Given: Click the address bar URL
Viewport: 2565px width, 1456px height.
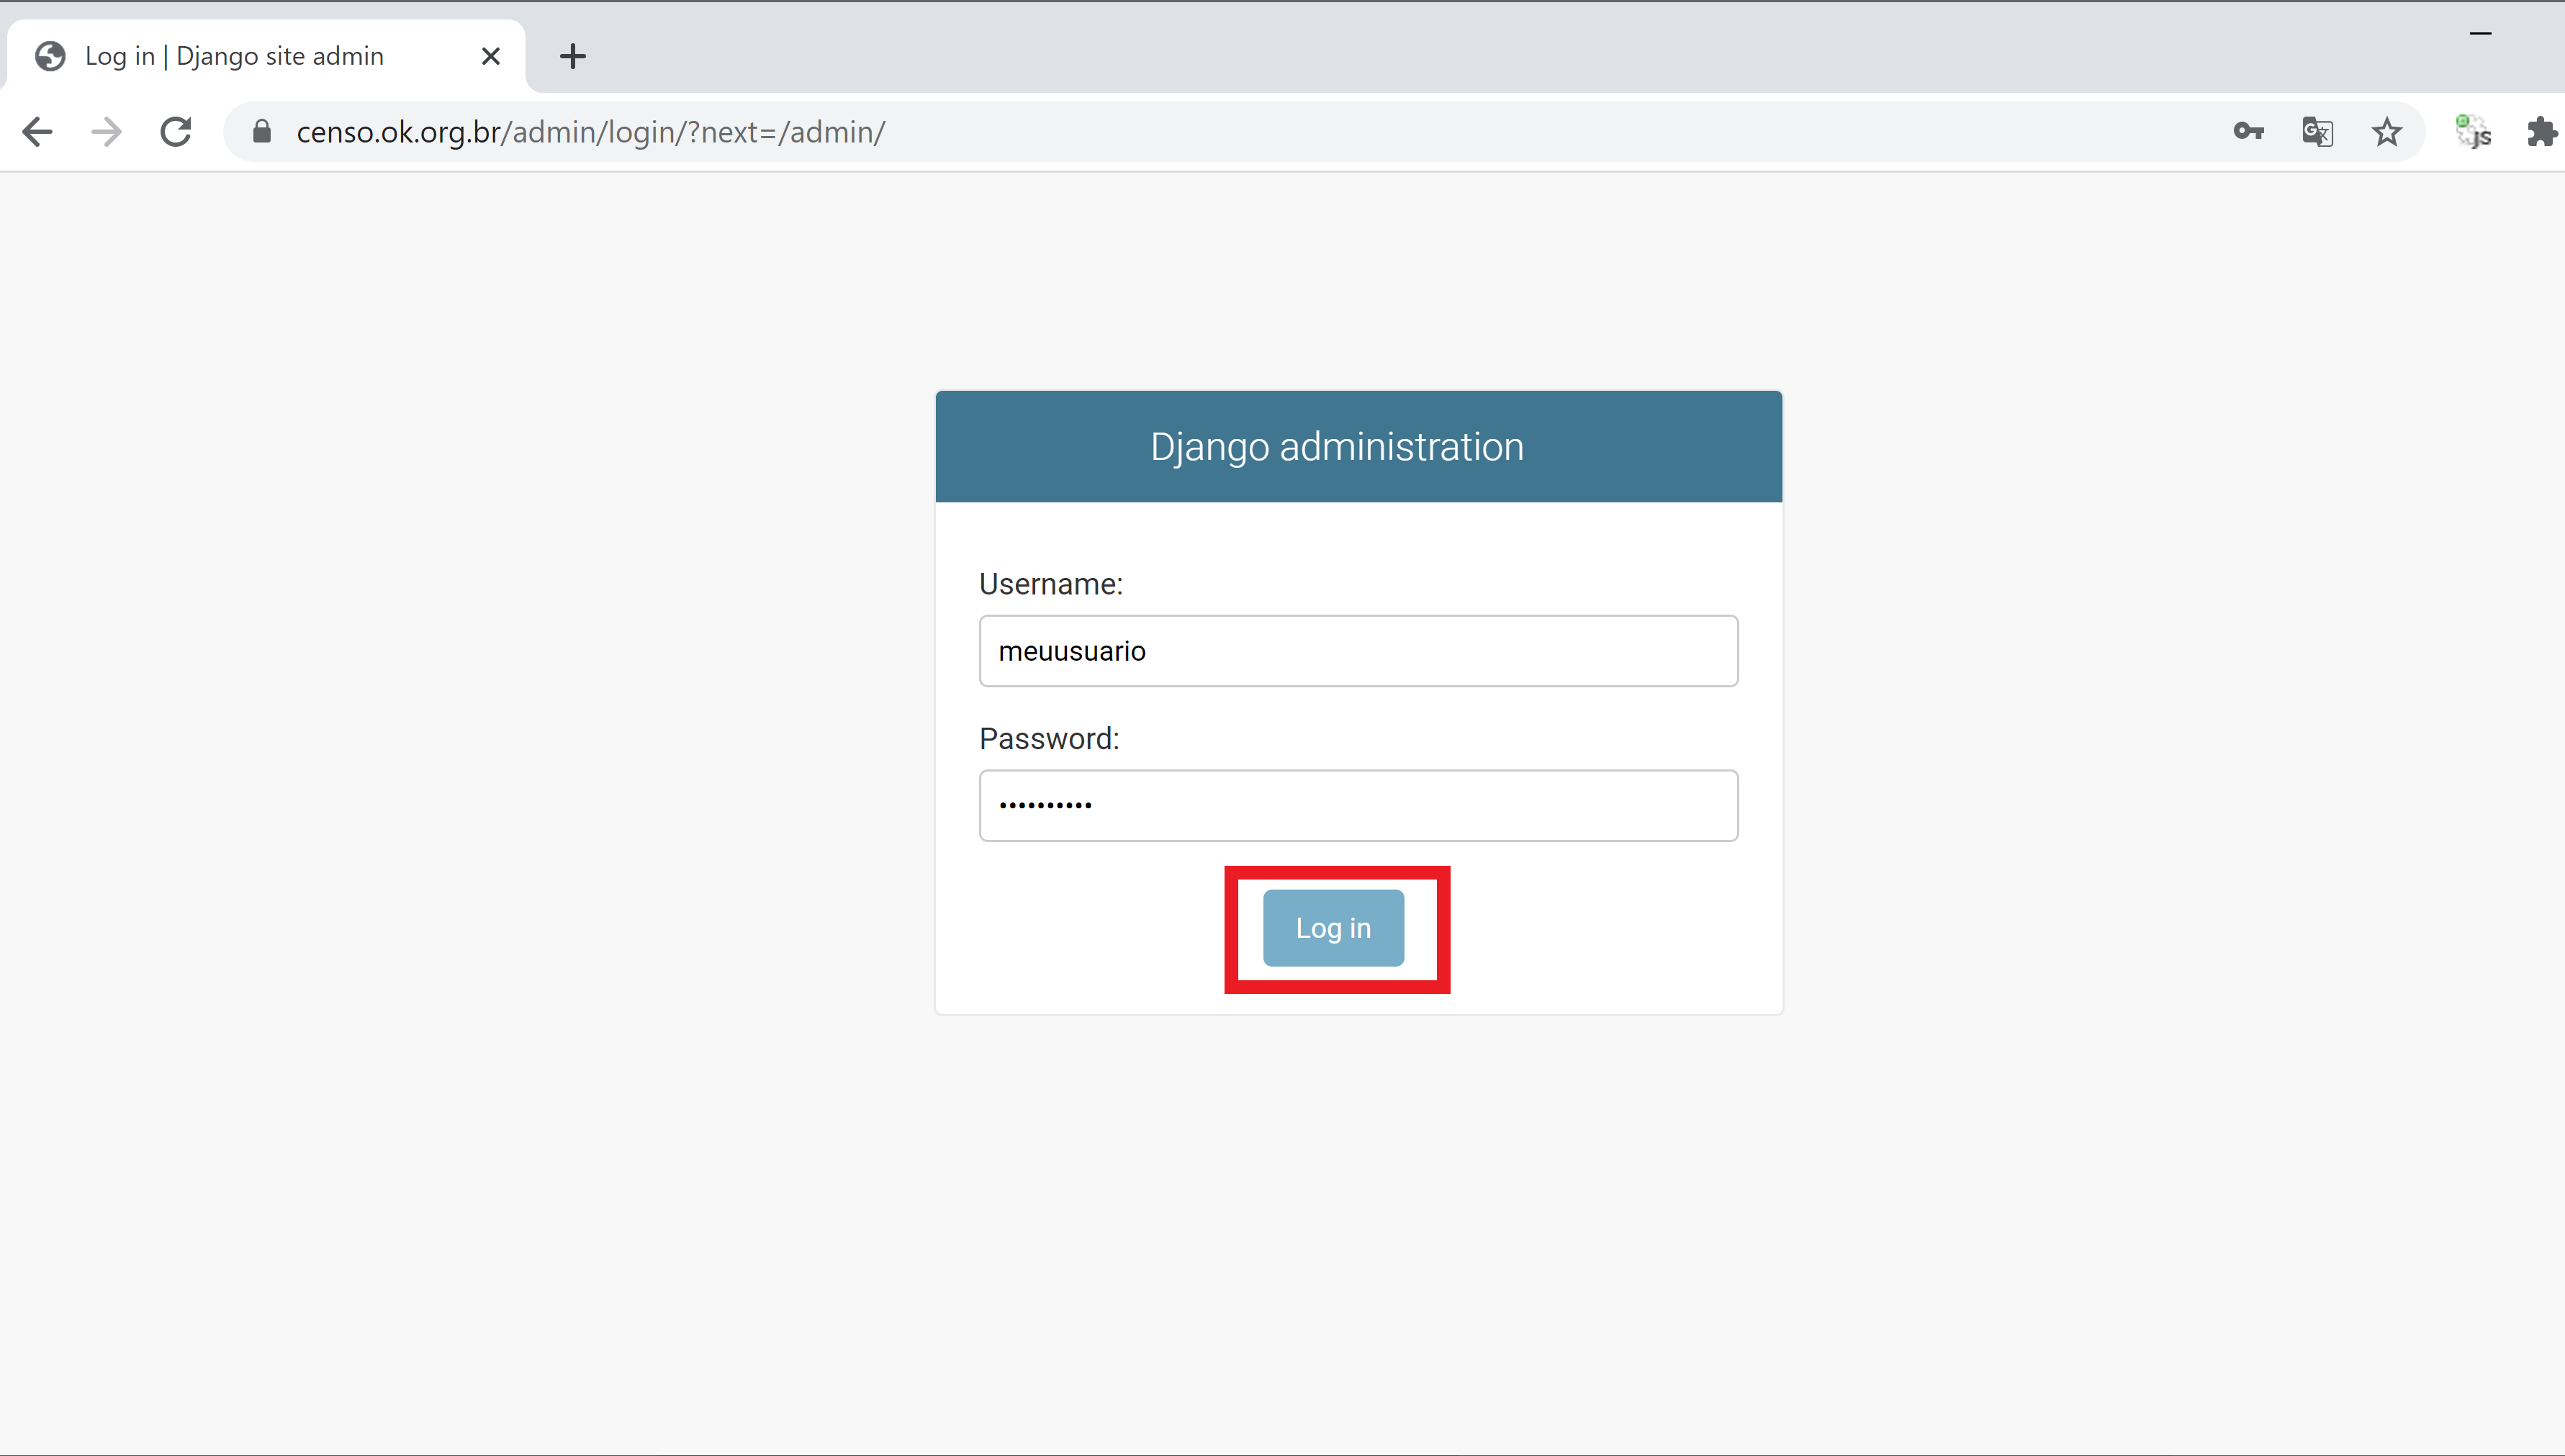Looking at the screenshot, I should tap(591, 132).
